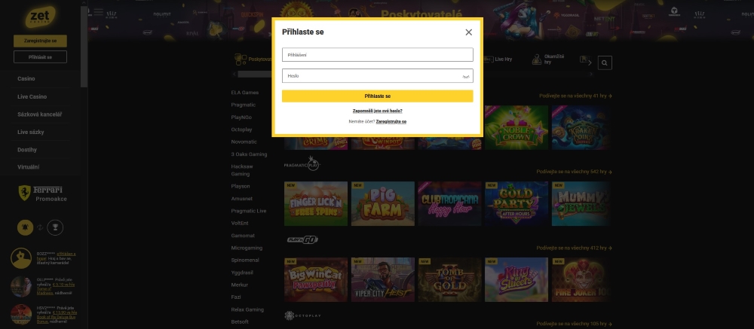Open the Tomb of Gold game thumbnail

[x=449, y=279]
